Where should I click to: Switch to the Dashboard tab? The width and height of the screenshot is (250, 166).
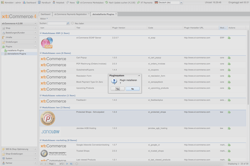pos(45,14)
